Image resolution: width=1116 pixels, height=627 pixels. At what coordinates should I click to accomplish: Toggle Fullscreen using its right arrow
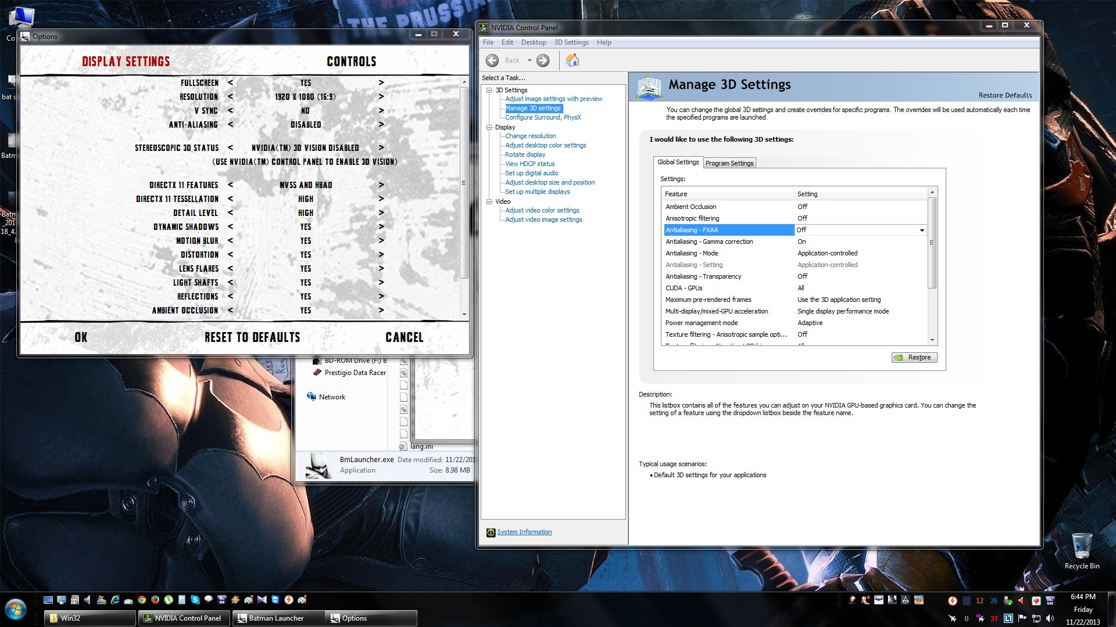coord(381,83)
